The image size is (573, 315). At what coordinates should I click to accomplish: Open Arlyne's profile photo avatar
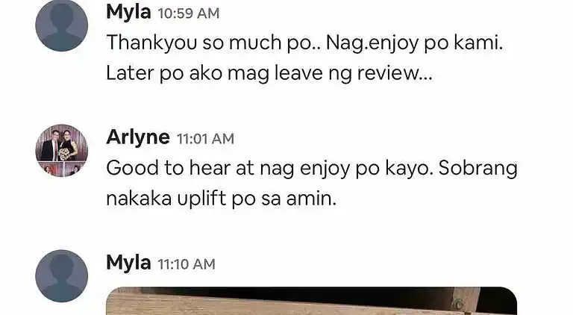tap(62, 151)
